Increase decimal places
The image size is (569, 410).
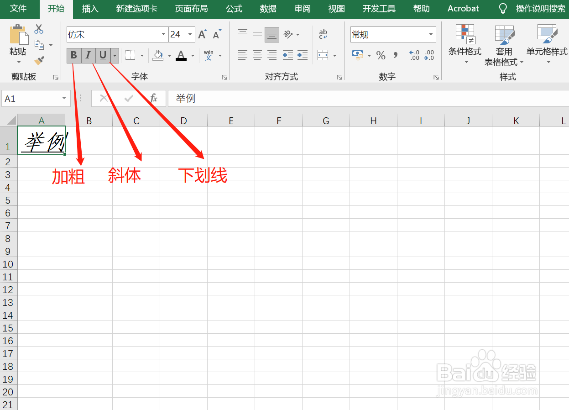[414, 55]
